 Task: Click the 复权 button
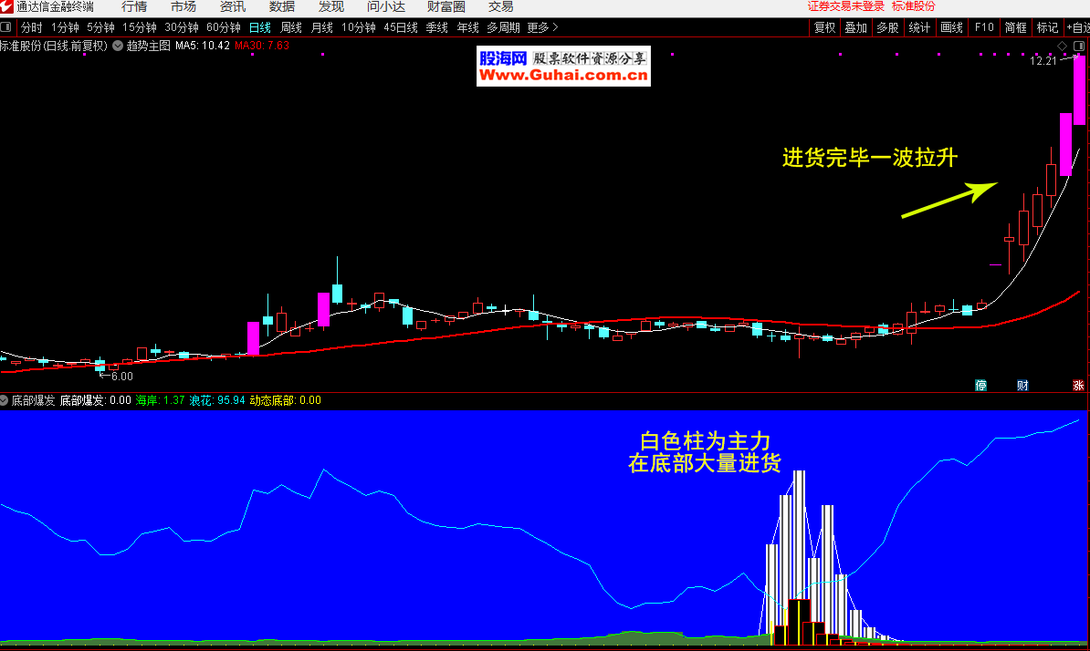coord(825,27)
